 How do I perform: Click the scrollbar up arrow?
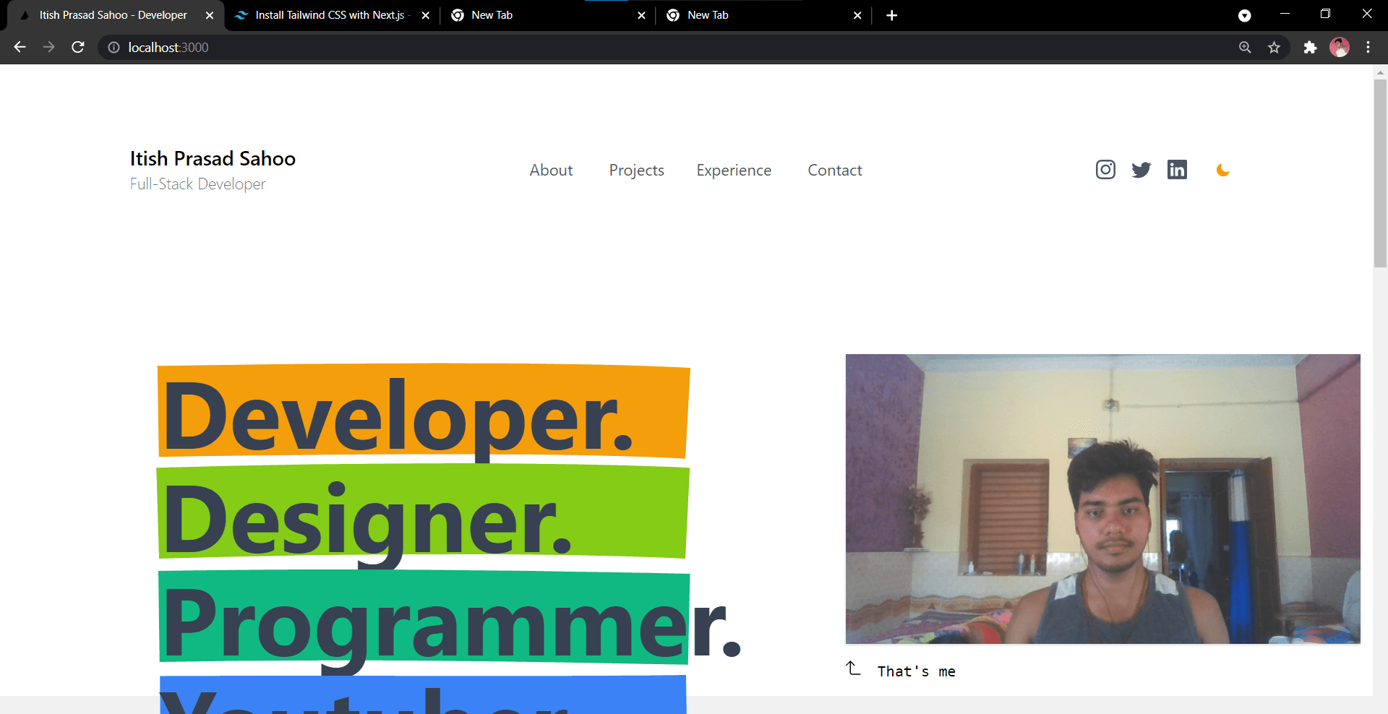(x=1380, y=72)
